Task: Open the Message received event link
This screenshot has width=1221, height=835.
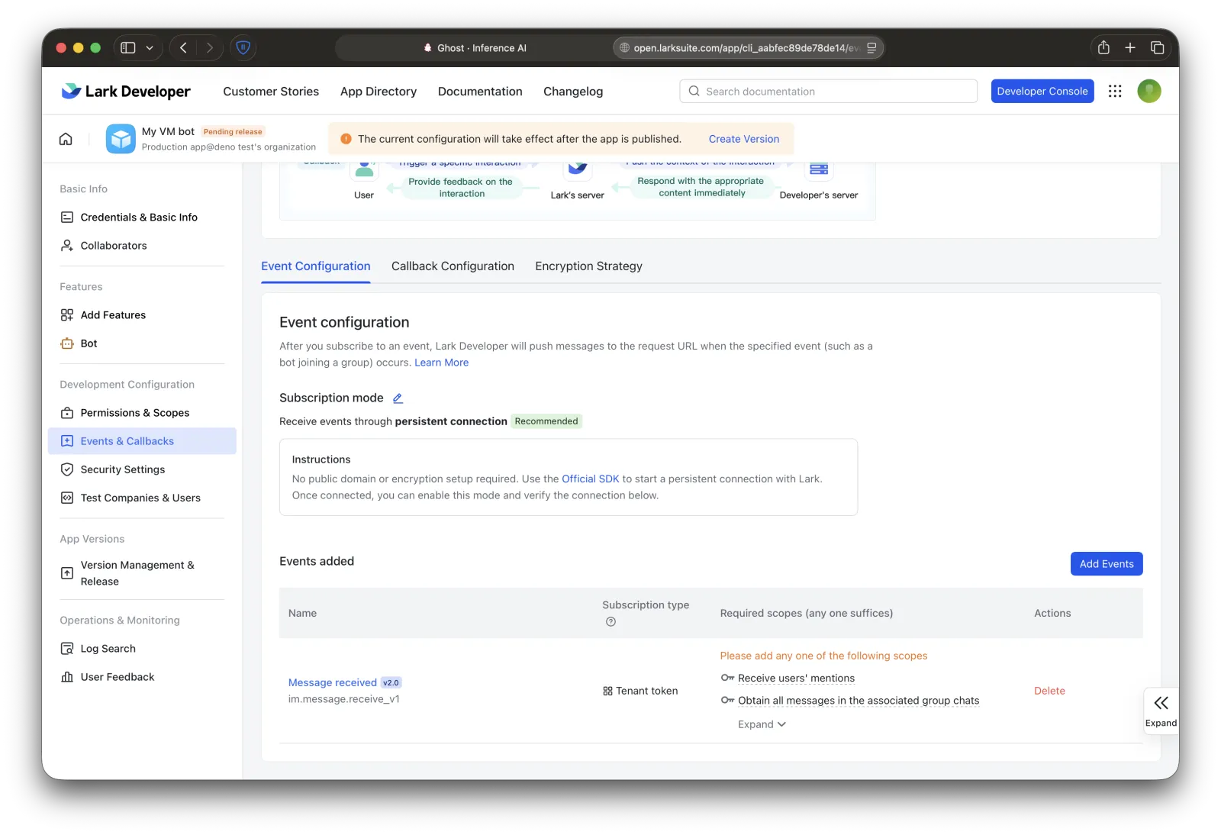Action: [333, 682]
